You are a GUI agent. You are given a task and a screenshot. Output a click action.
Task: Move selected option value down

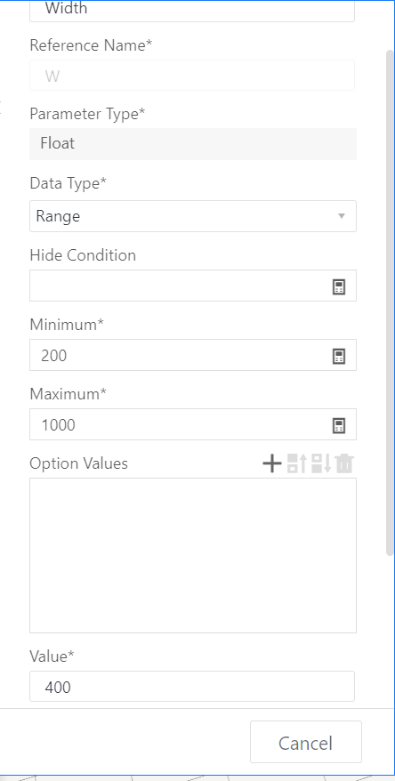click(x=321, y=463)
